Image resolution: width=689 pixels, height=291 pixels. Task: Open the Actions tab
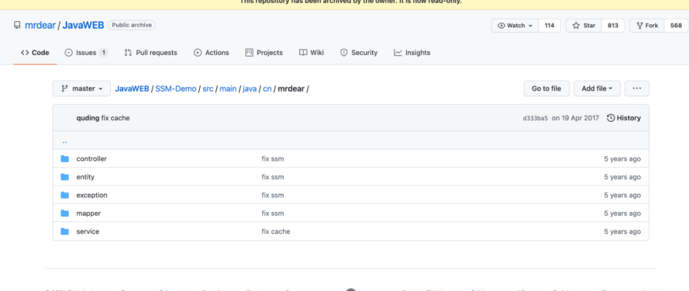pos(211,53)
